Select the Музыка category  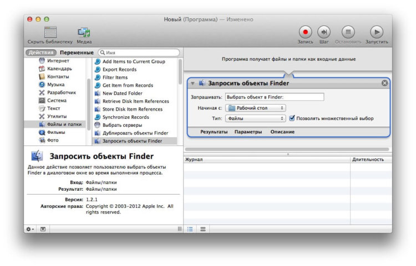pos(55,85)
